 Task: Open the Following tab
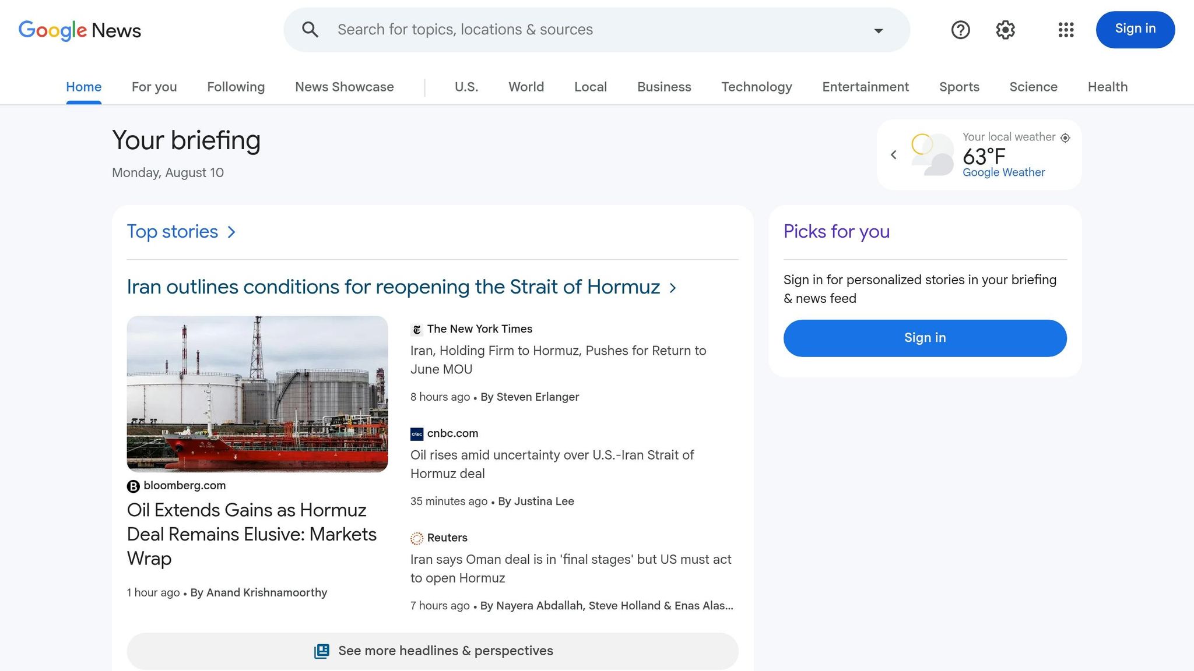236,87
